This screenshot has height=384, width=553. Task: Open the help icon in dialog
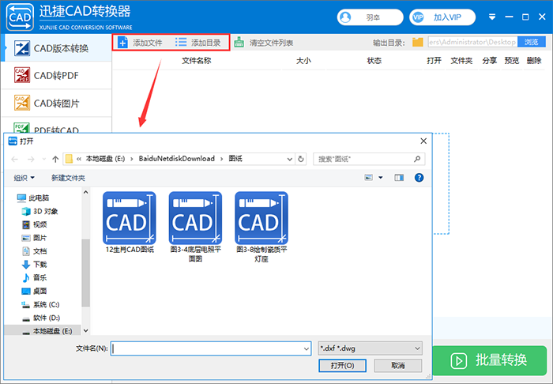click(419, 177)
